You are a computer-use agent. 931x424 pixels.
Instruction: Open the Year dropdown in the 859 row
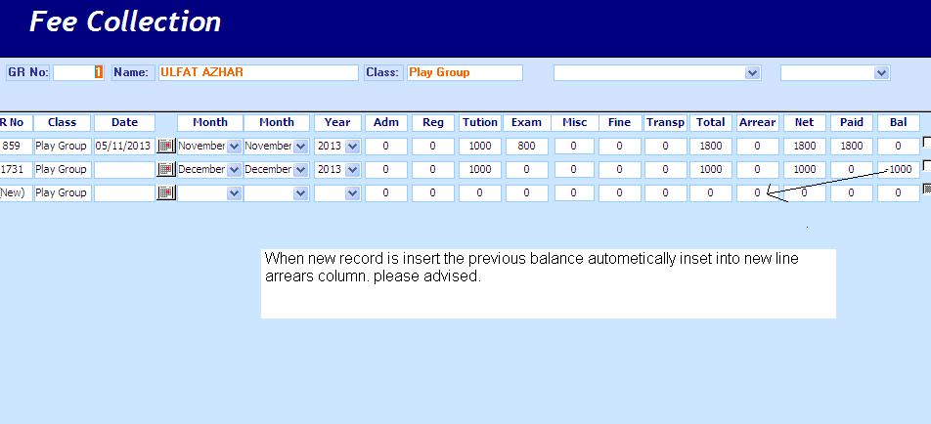(x=353, y=146)
